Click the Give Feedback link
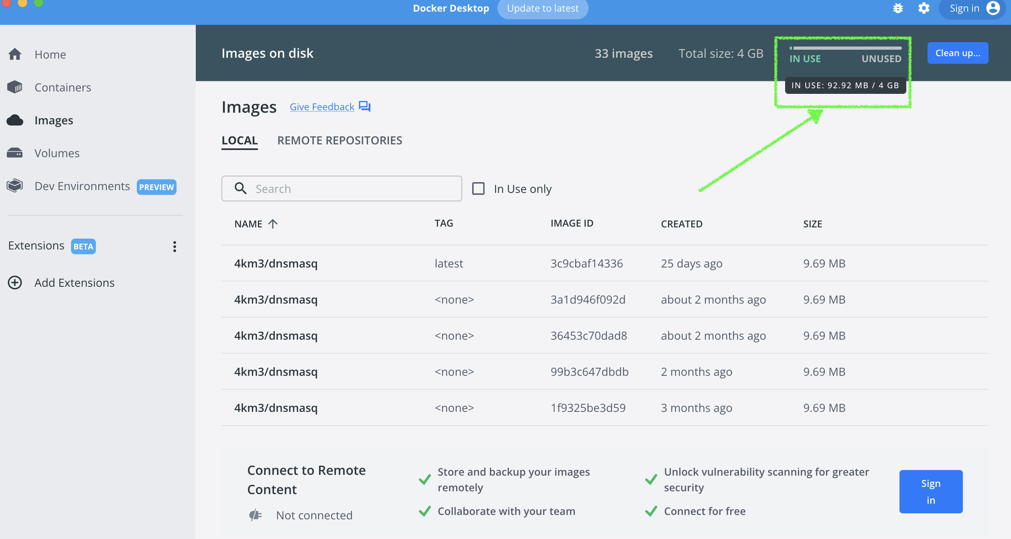Screen dimensions: 1011x539 tap(322, 107)
